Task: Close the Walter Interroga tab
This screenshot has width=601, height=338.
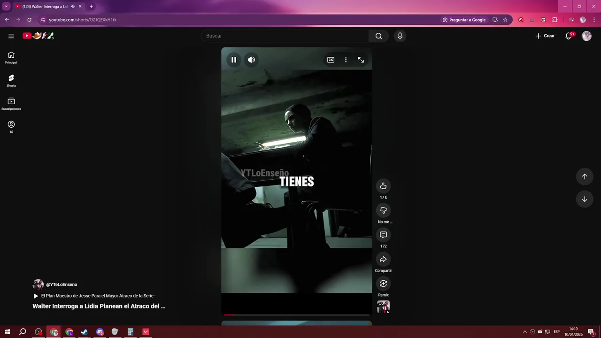Action: point(80,7)
